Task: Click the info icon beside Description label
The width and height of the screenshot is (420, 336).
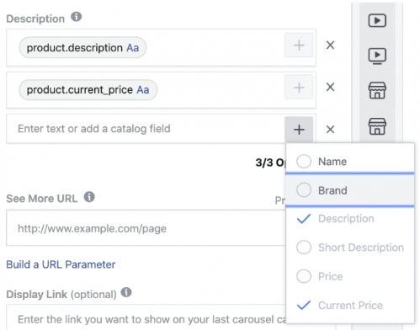Action: (x=76, y=17)
